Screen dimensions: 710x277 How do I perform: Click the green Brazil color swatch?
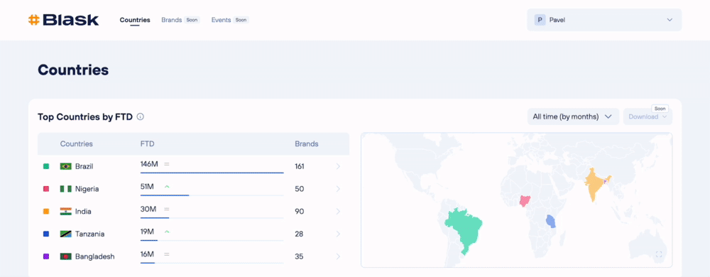(x=45, y=167)
